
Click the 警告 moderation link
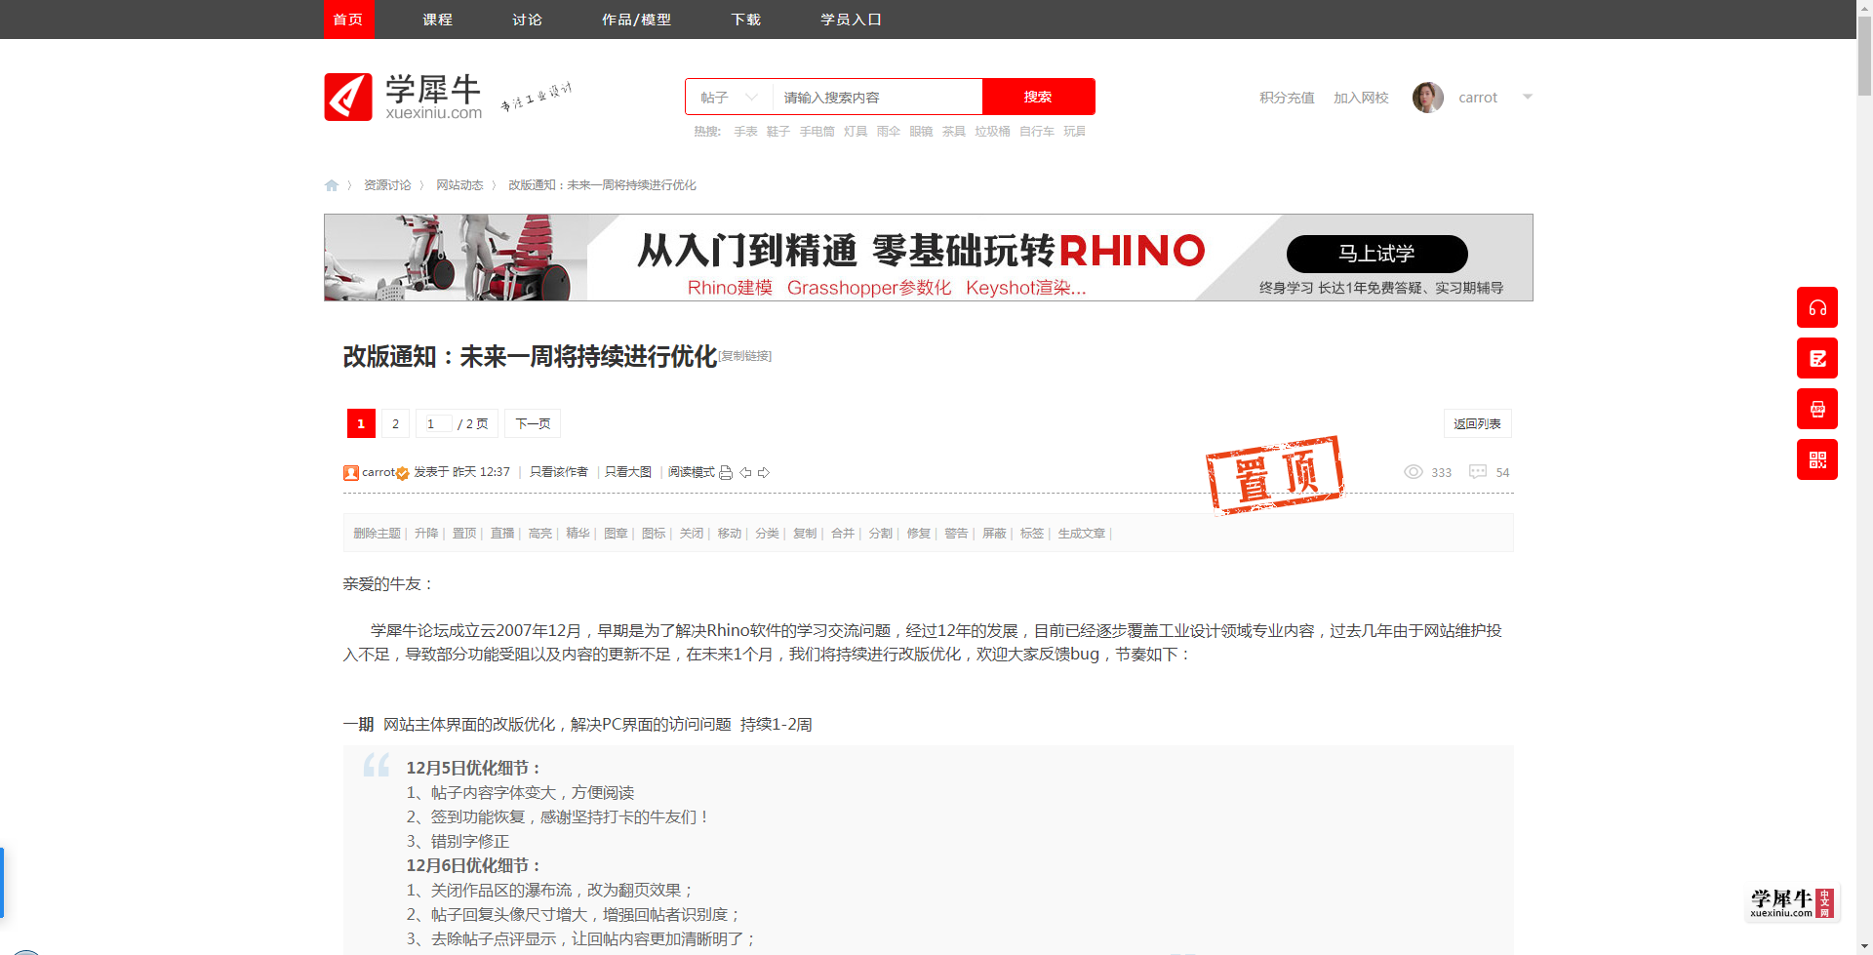[956, 534]
